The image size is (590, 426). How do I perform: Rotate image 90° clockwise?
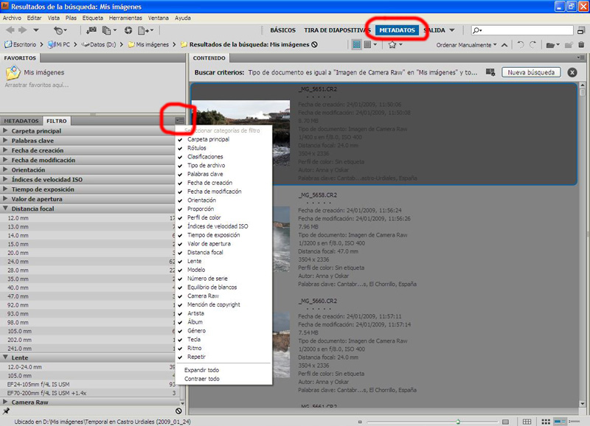pyautogui.click(x=532, y=45)
